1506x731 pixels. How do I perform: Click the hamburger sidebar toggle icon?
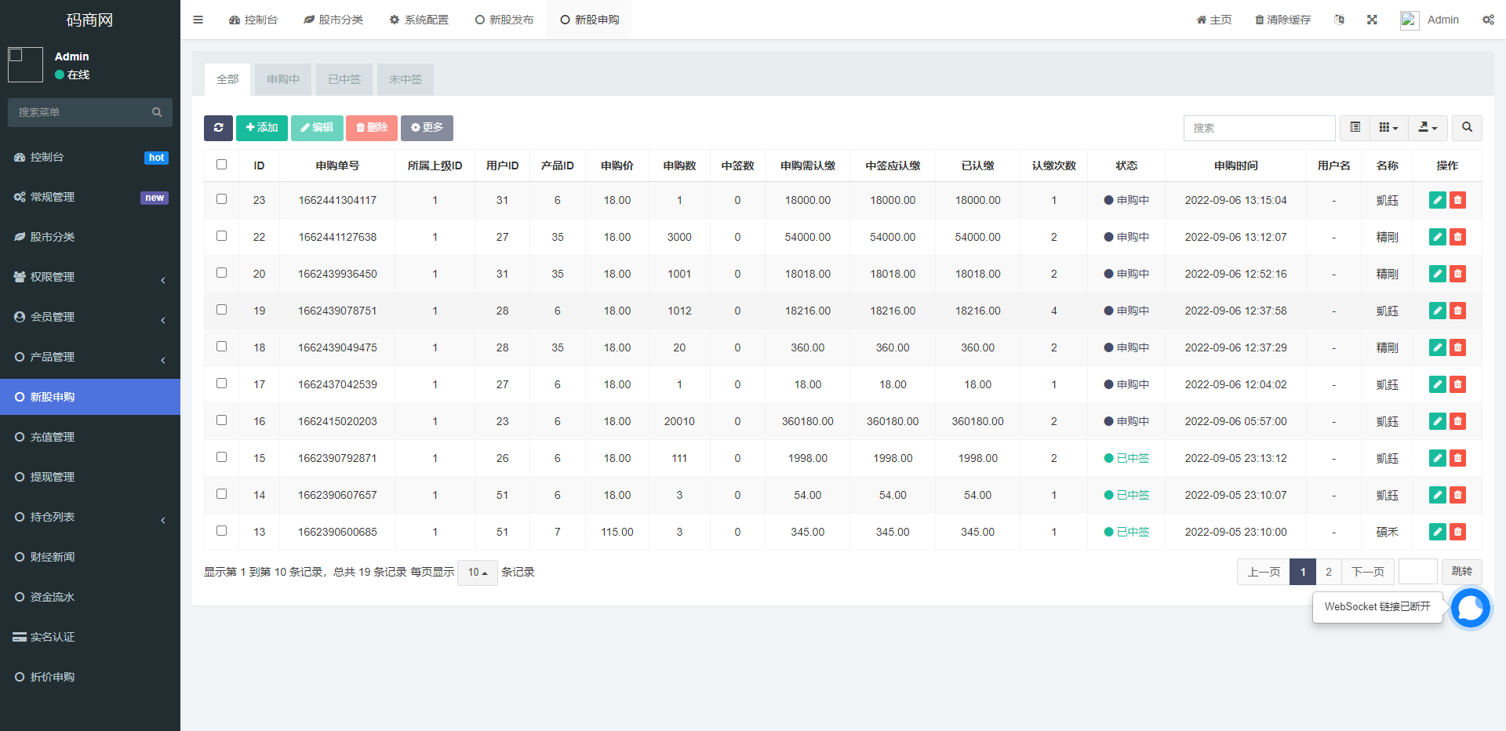[198, 20]
